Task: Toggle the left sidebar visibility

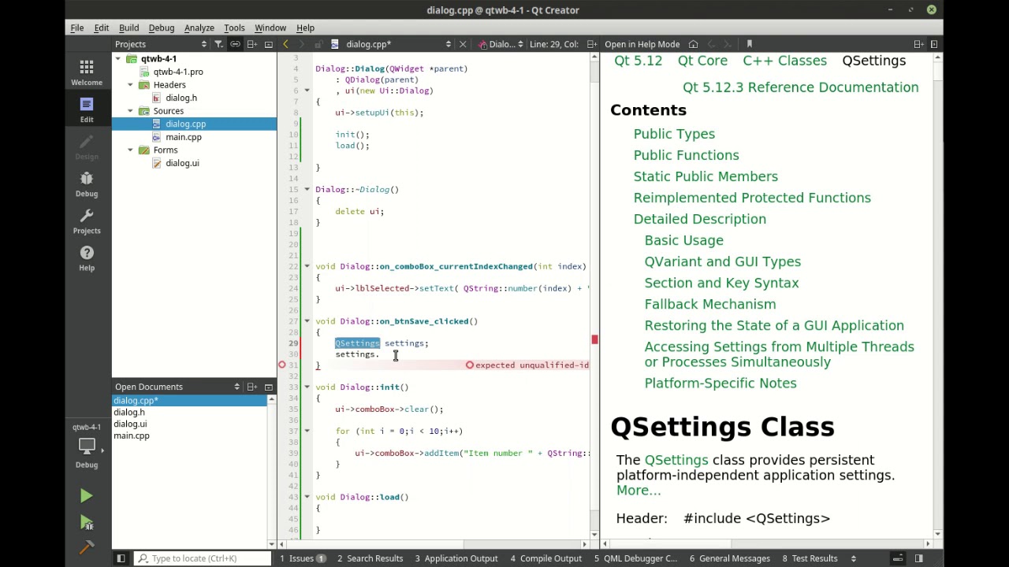Action: [x=121, y=558]
